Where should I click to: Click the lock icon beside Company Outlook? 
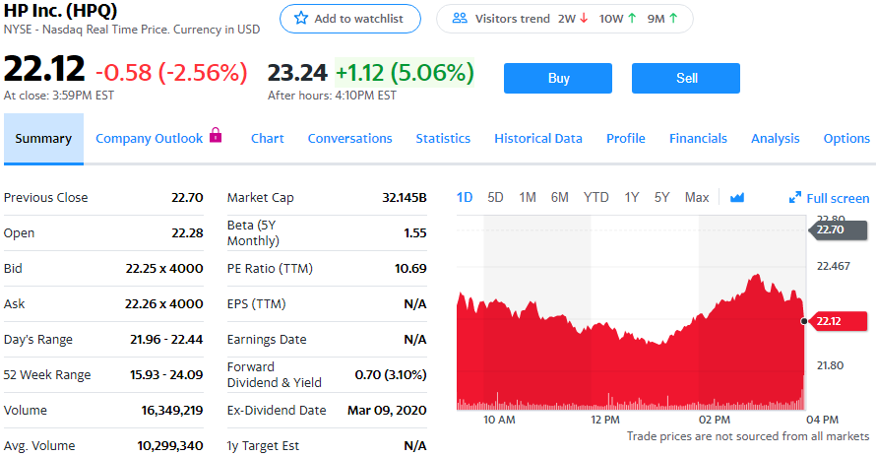click(x=216, y=136)
